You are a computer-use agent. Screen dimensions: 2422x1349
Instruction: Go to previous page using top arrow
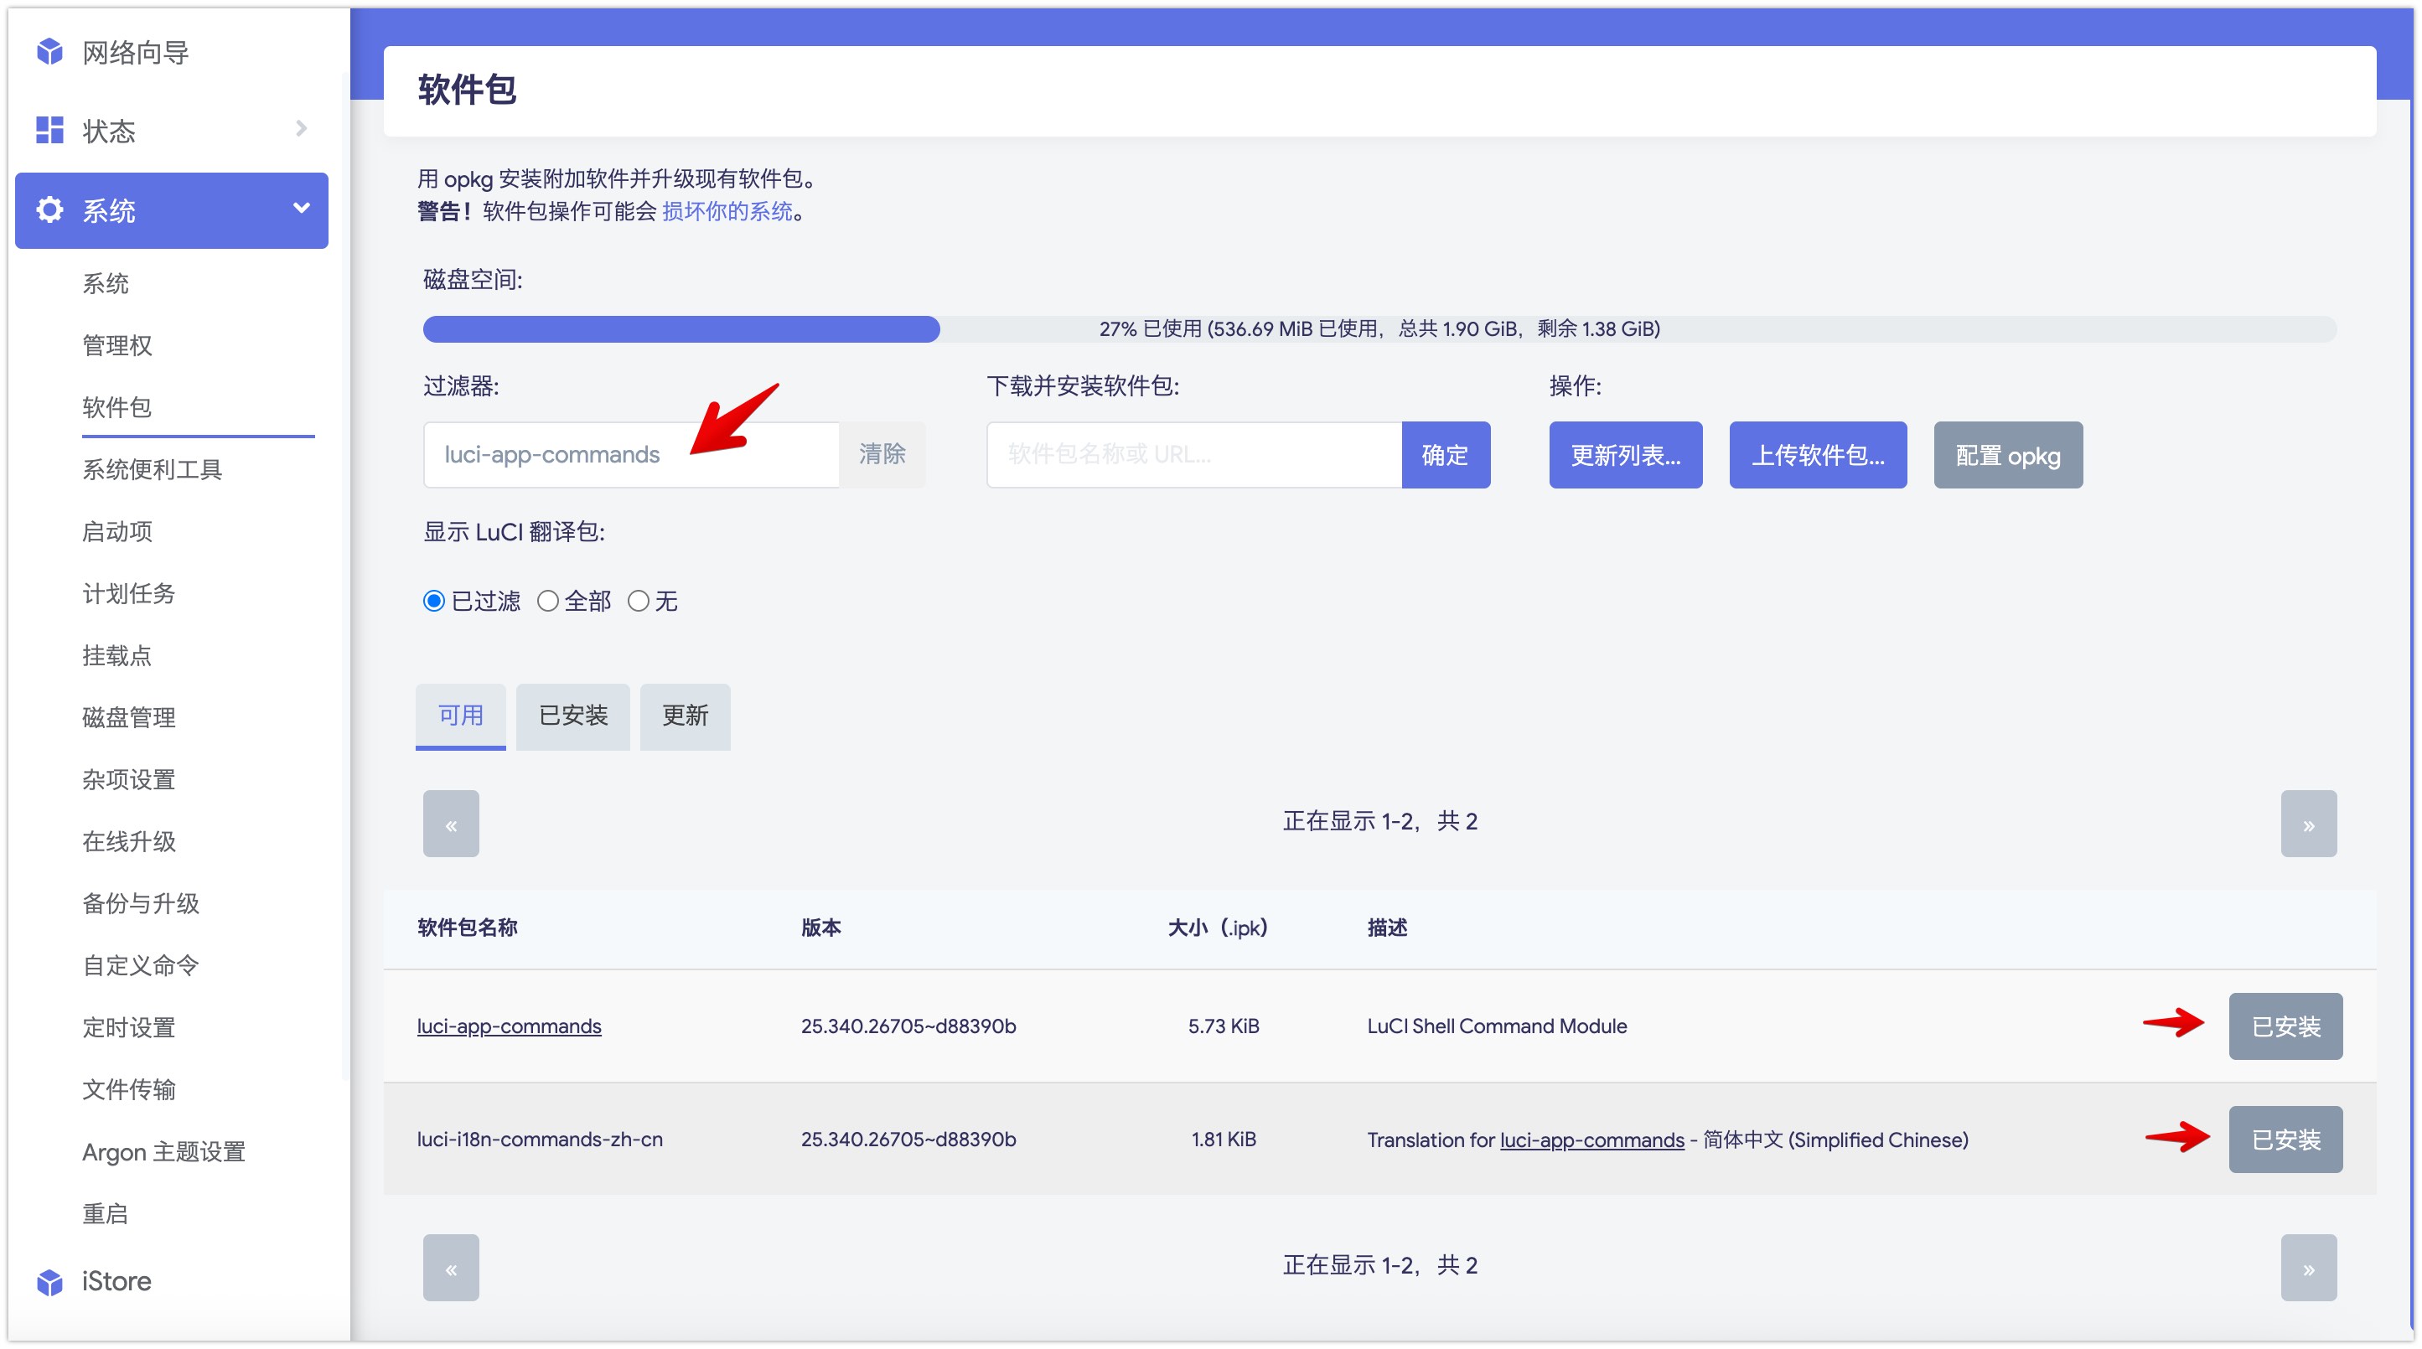[x=450, y=824]
